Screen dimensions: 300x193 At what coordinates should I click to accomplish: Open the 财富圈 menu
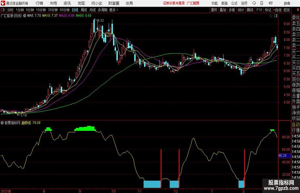point(113,3)
